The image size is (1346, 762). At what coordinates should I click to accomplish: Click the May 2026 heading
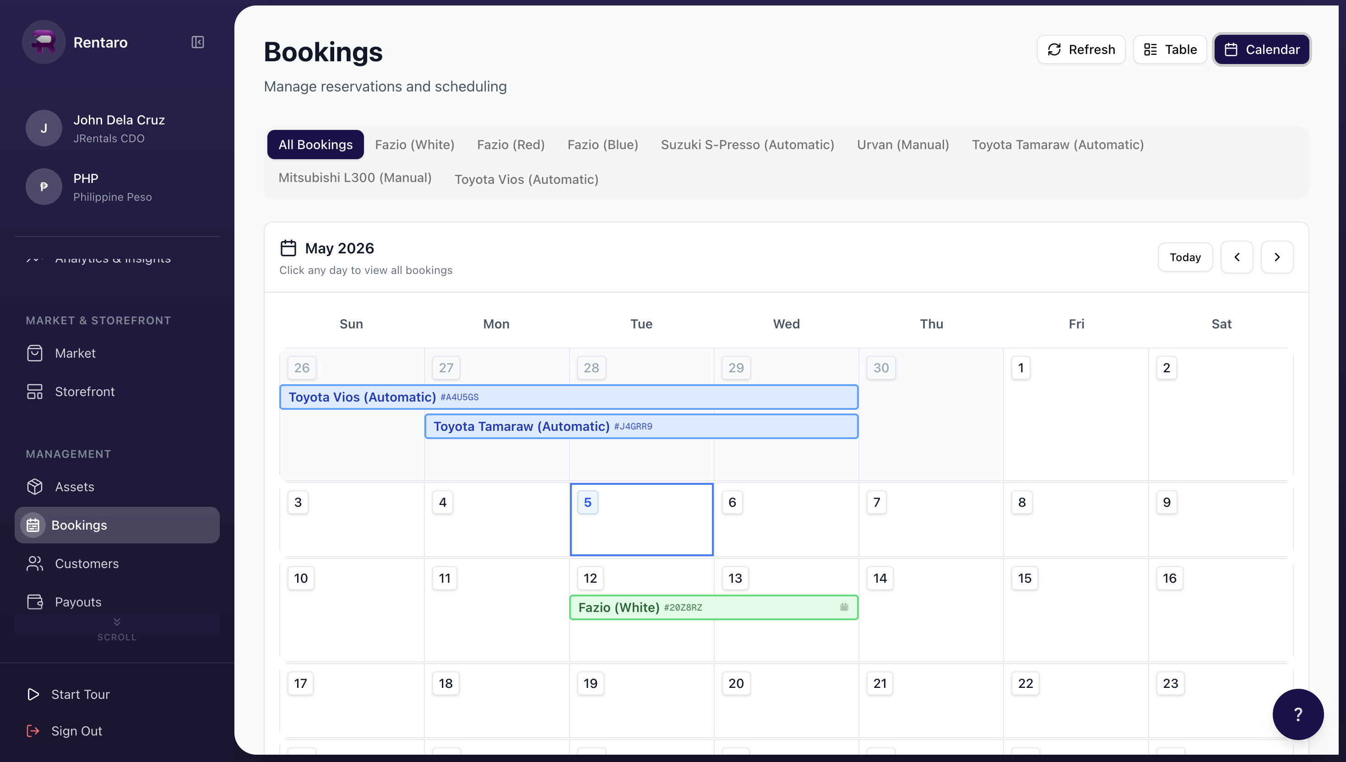coord(339,248)
